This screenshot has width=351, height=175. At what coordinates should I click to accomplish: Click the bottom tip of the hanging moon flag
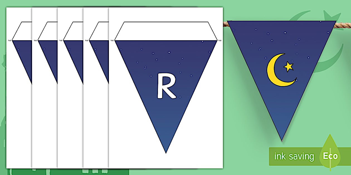[x=282, y=140]
